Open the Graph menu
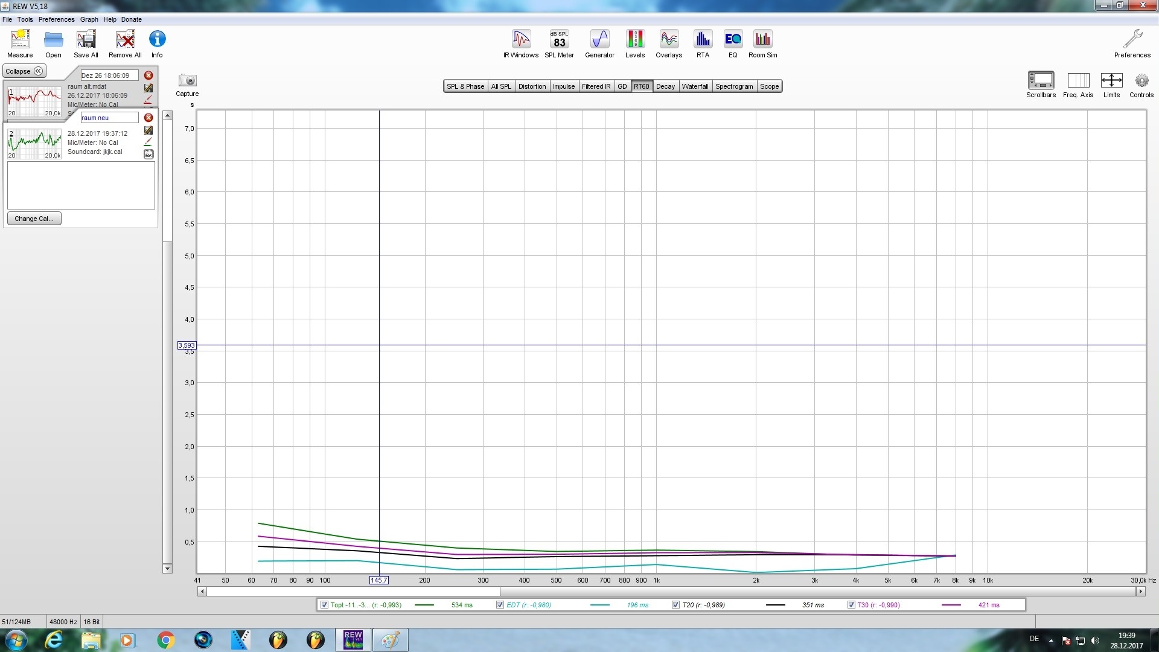The image size is (1159, 652). pyautogui.click(x=89, y=19)
